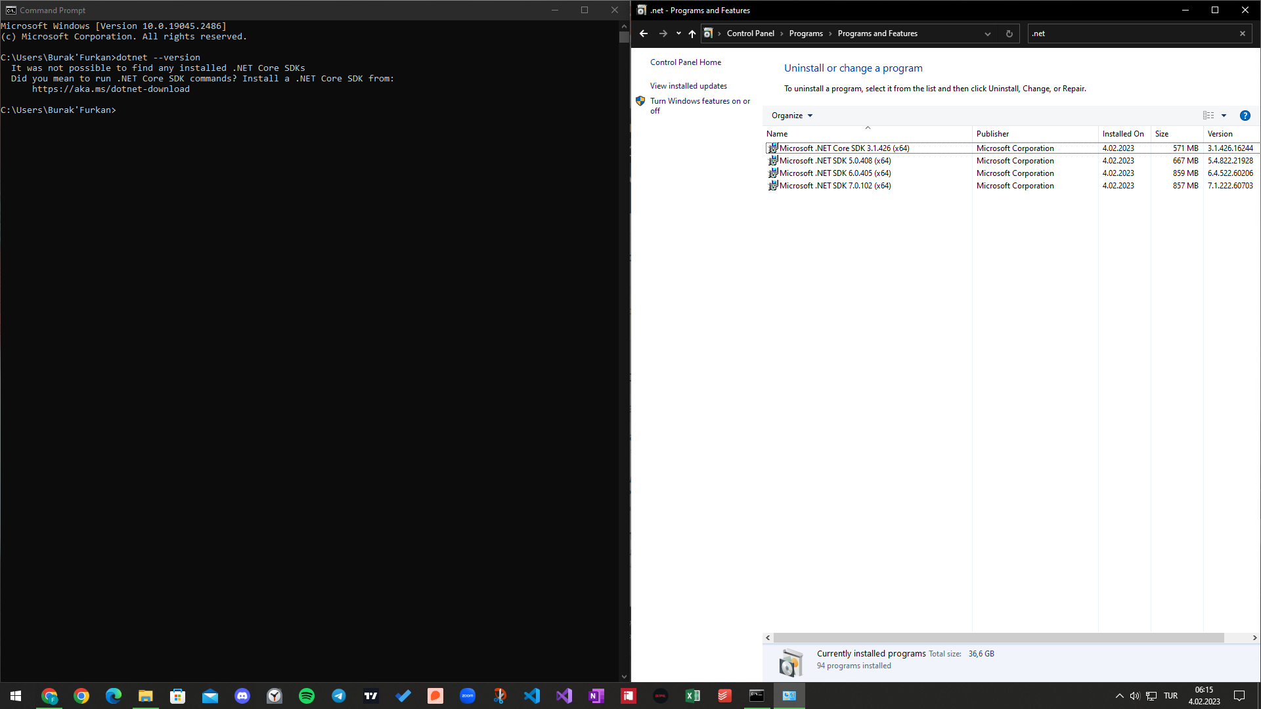This screenshot has height=709, width=1261.
Task: Click the Refresh address bar icon
Action: pyautogui.click(x=1009, y=33)
